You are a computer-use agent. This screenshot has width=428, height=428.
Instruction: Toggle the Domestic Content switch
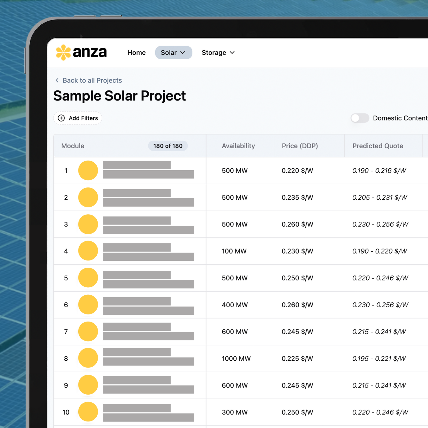tap(360, 118)
